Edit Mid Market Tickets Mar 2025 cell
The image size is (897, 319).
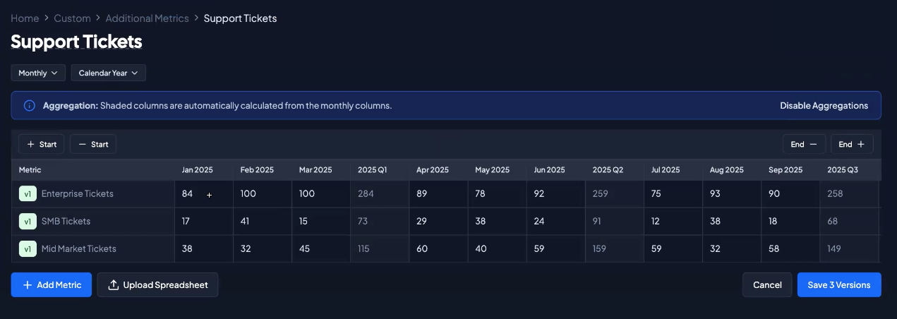[x=321, y=249]
